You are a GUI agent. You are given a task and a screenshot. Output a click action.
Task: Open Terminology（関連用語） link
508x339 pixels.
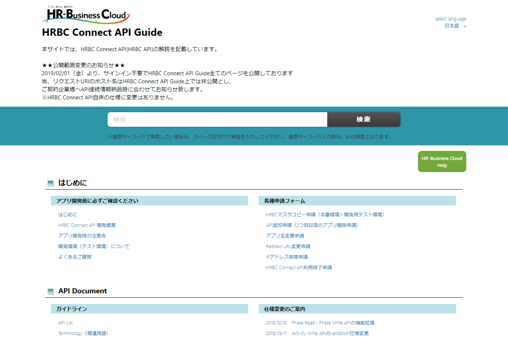[x=83, y=334]
